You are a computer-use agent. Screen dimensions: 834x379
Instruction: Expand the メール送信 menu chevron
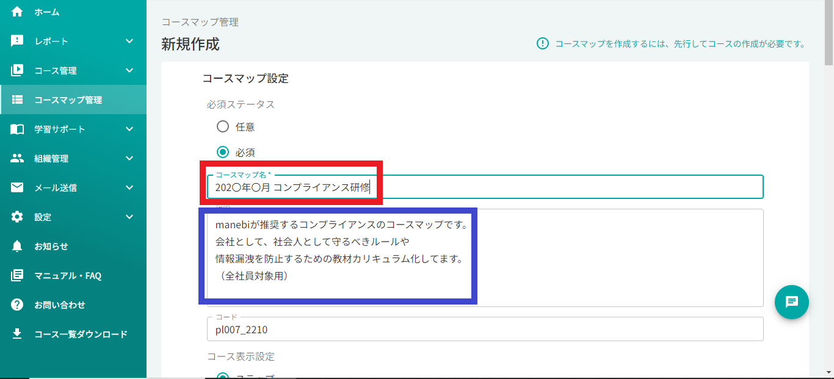click(129, 187)
